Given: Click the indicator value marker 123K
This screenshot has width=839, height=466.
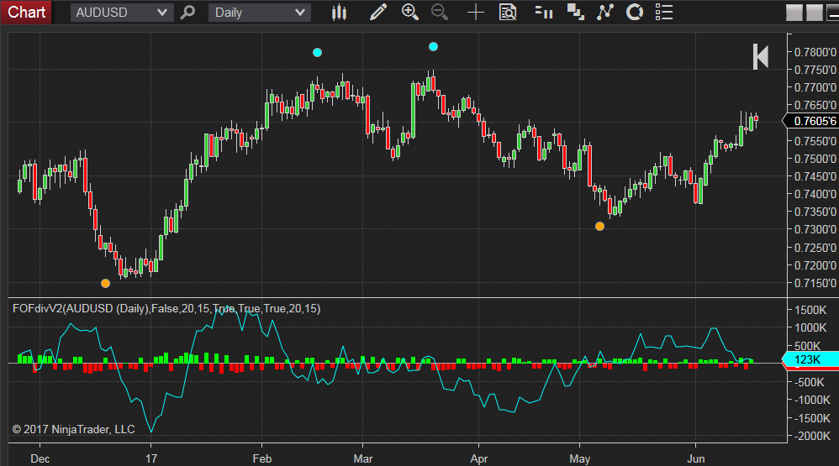Looking at the screenshot, I should point(810,359).
